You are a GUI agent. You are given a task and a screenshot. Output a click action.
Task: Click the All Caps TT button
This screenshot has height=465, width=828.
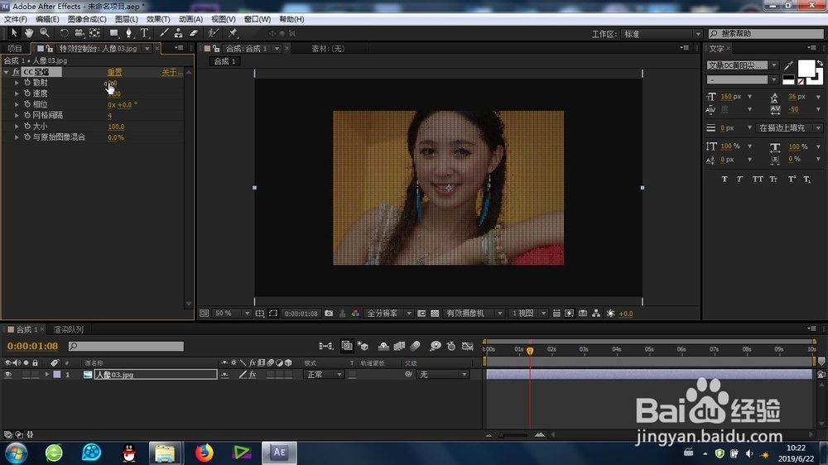758,180
